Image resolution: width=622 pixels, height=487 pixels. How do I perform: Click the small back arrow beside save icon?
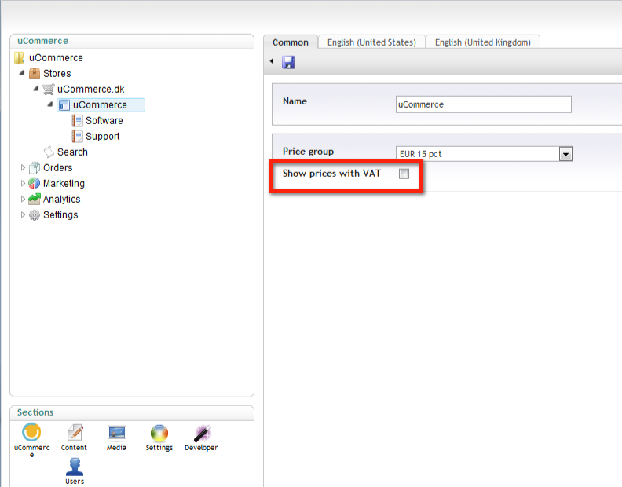pyautogui.click(x=272, y=61)
